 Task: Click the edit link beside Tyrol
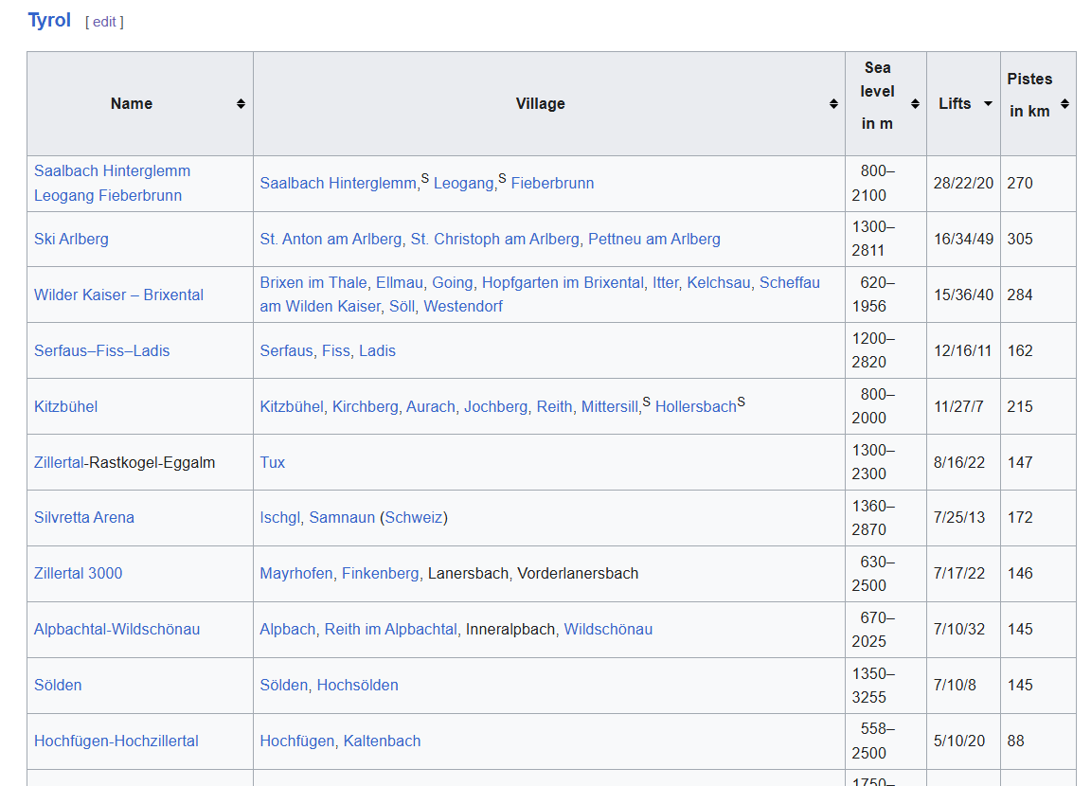tap(104, 22)
